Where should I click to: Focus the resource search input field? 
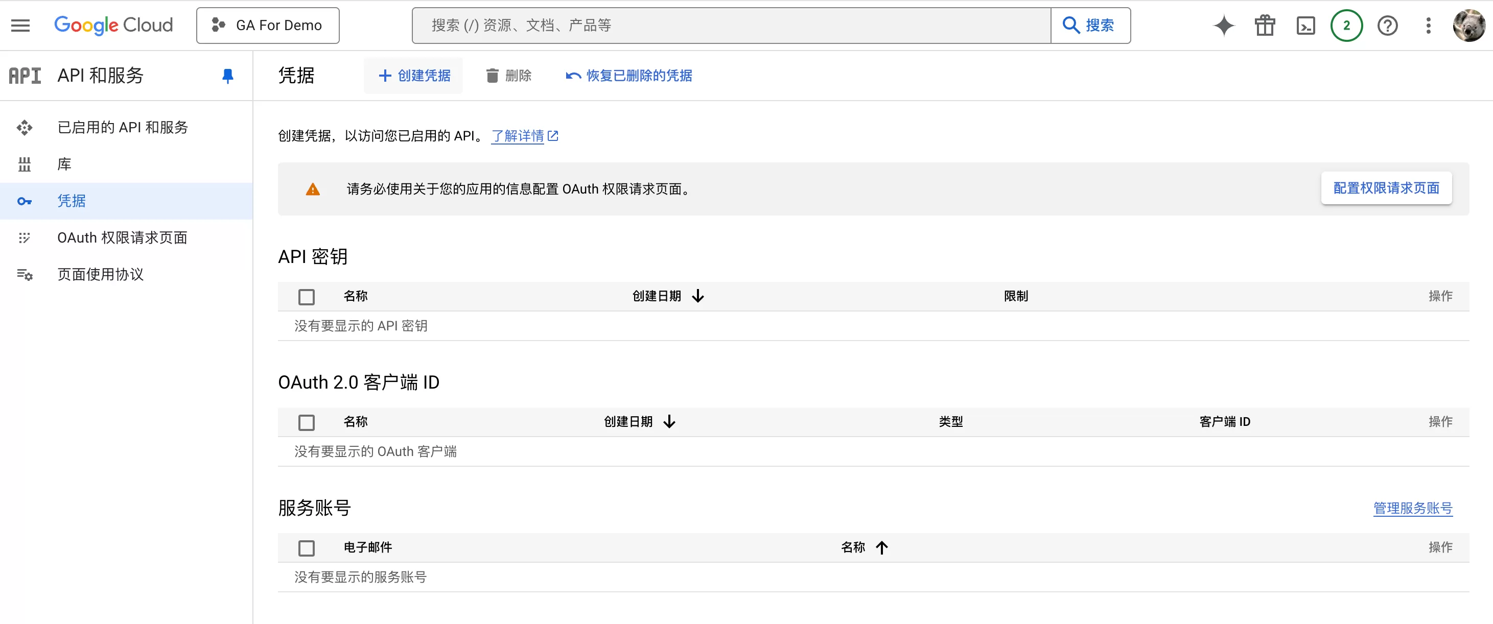click(732, 26)
